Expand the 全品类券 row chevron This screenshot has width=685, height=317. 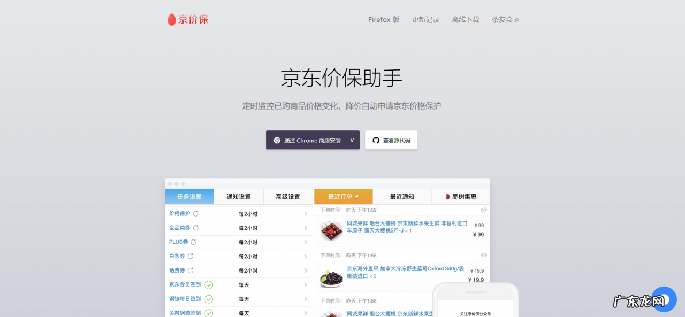pyautogui.click(x=306, y=228)
